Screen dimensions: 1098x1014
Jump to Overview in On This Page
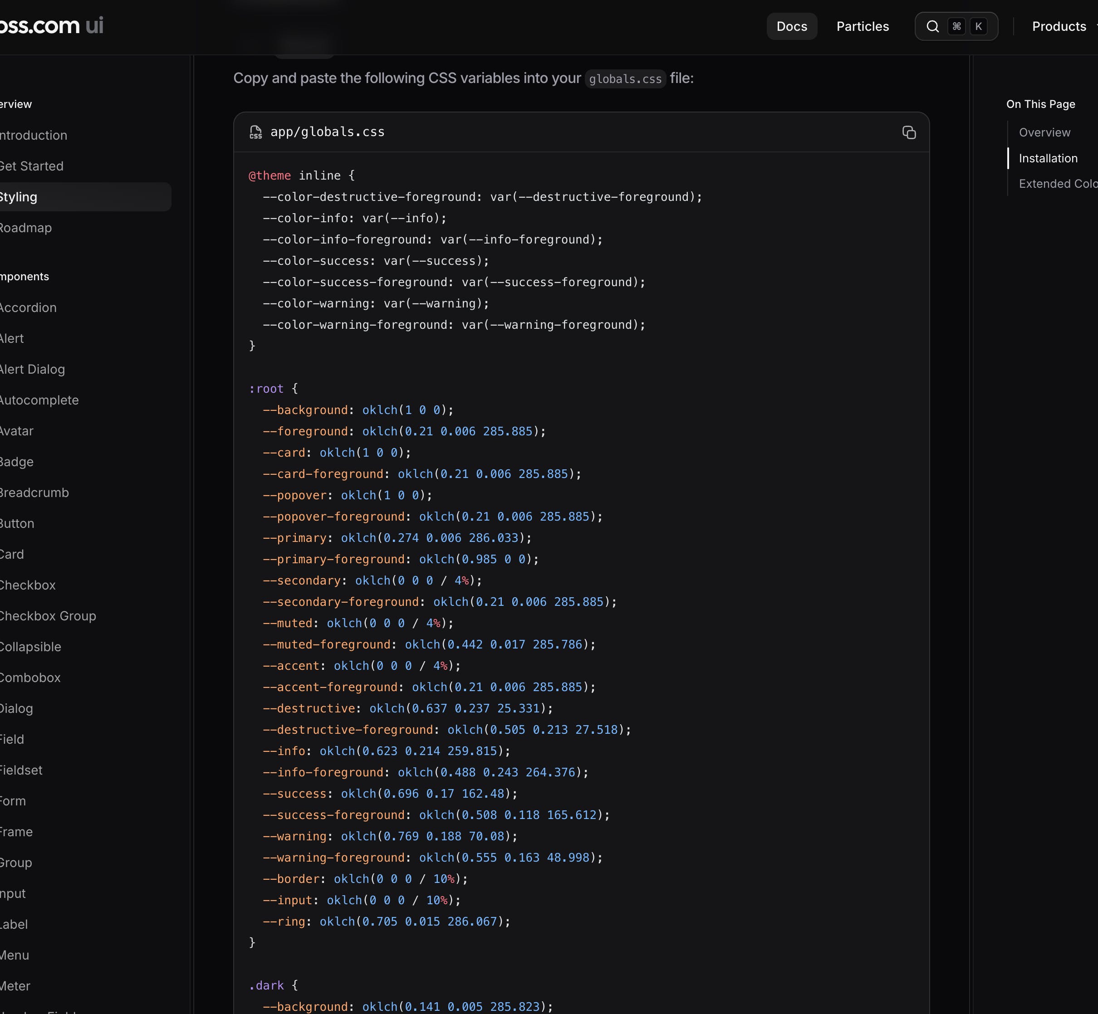(x=1044, y=132)
